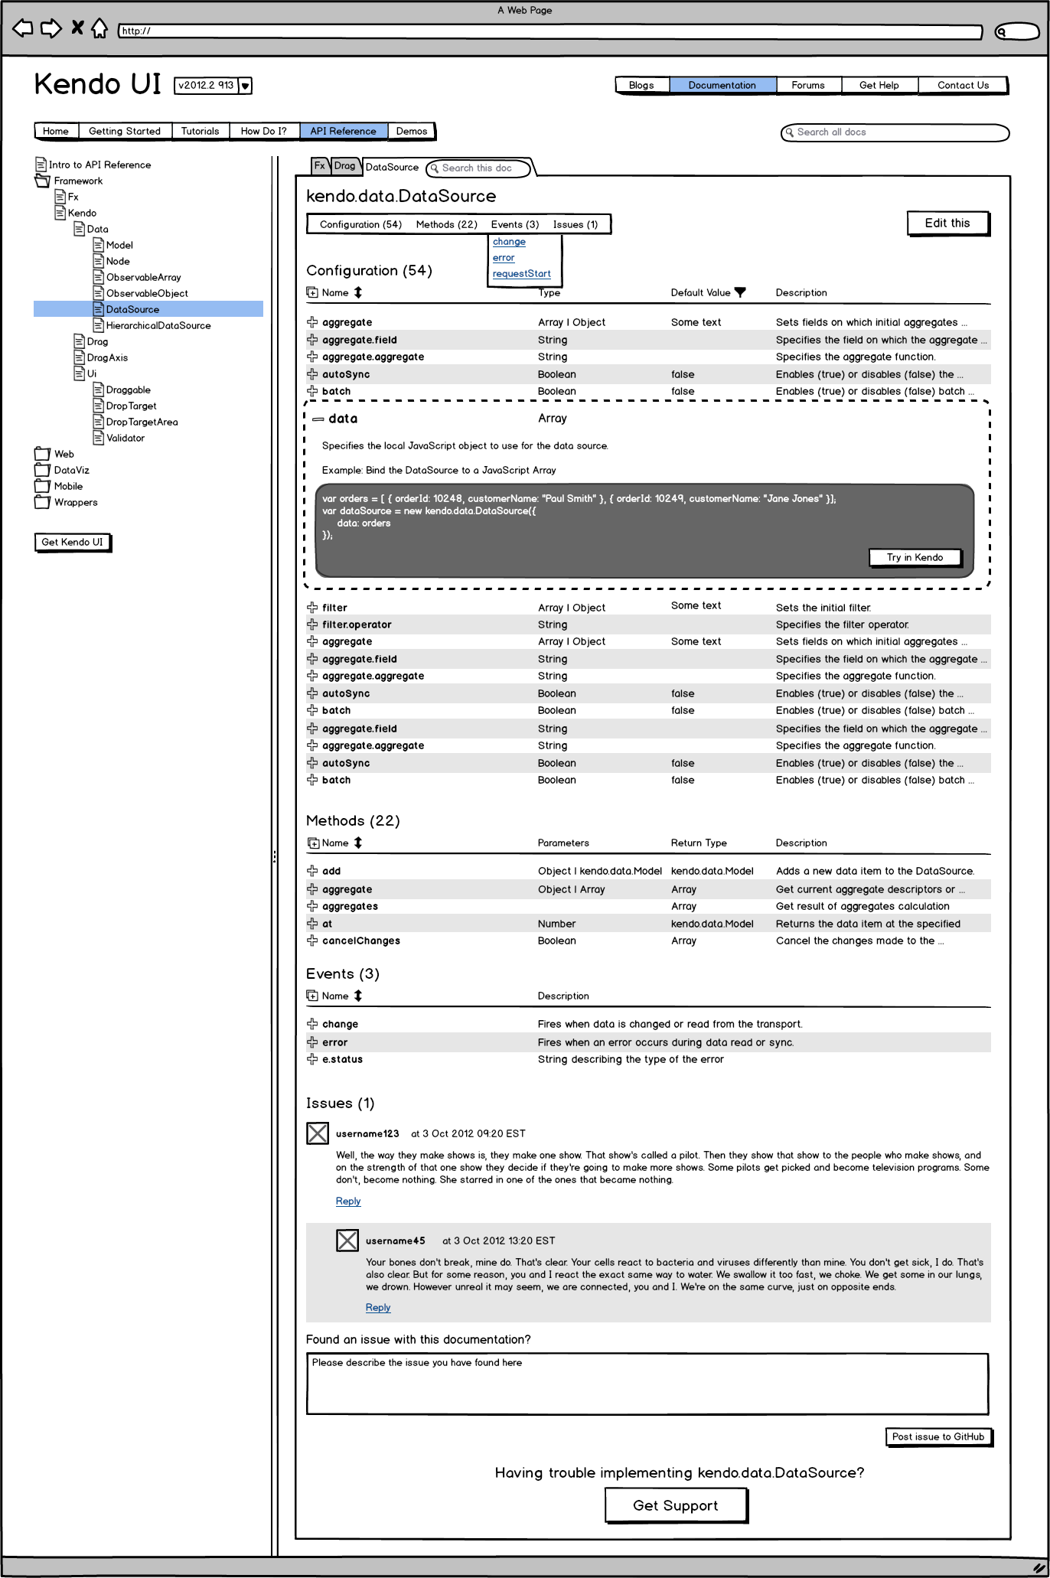Click the change link in Events dropdown
1050x1578 pixels.
point(509,242)
